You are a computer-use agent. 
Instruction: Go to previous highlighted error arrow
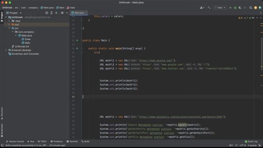point(257,18)
